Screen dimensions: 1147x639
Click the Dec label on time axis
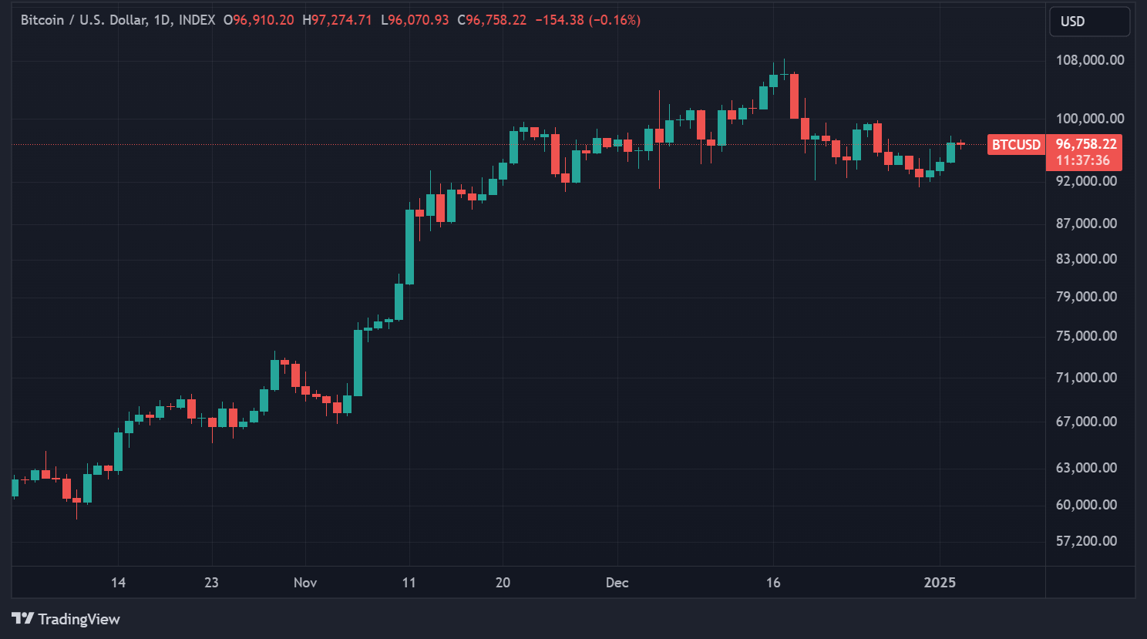point(617,583)
